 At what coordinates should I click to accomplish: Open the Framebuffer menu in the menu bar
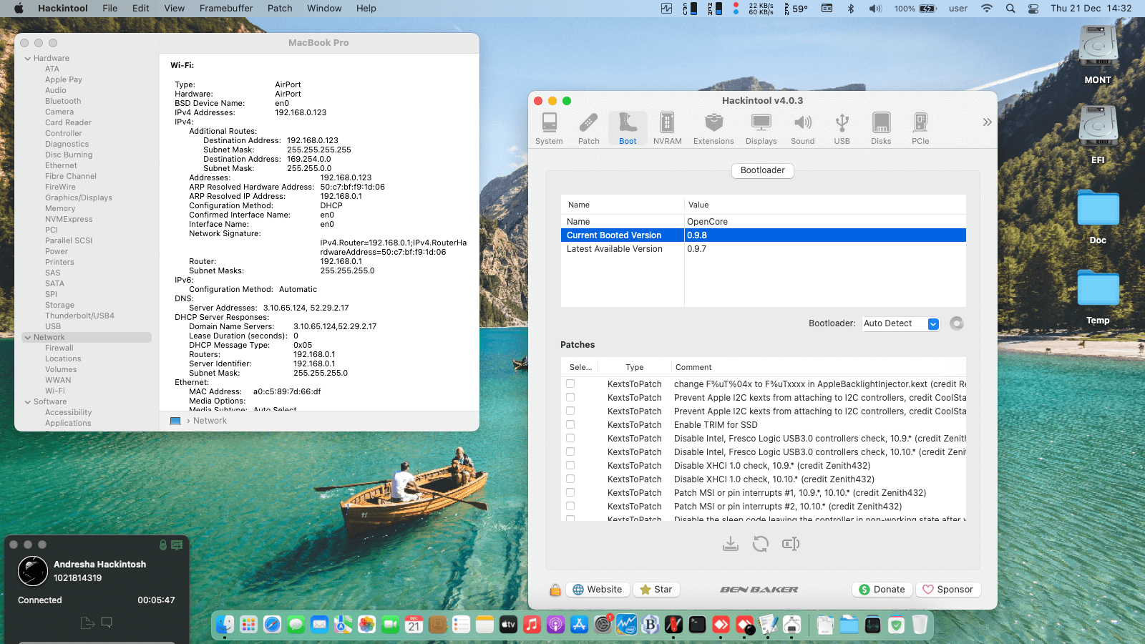[225, 8]
